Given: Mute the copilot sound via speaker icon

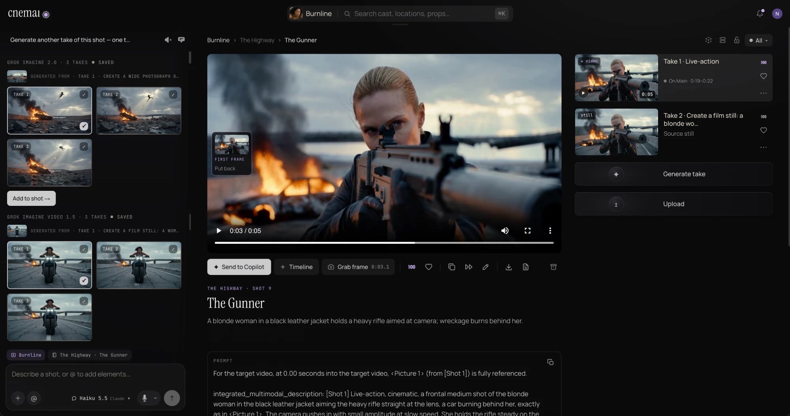Looking at the screenshot, I should pyautogui.click(x=168, y=40).
